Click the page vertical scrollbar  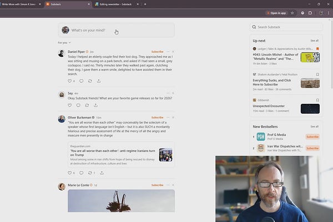coord(332,54)
